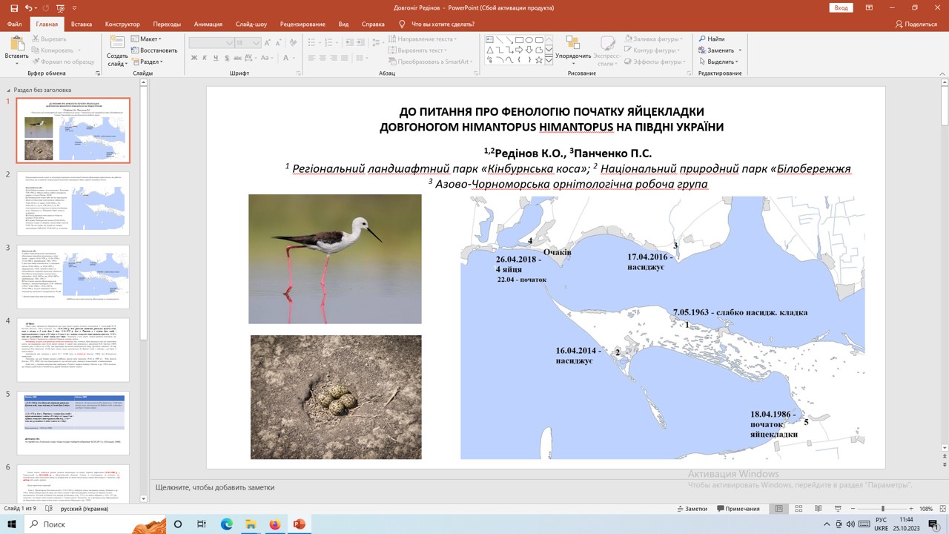Click zoom out minus button

point(853,509)
